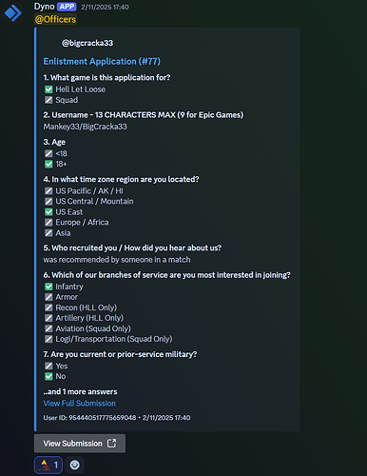Click the Dyno bot avatar icon

point(13,13)
